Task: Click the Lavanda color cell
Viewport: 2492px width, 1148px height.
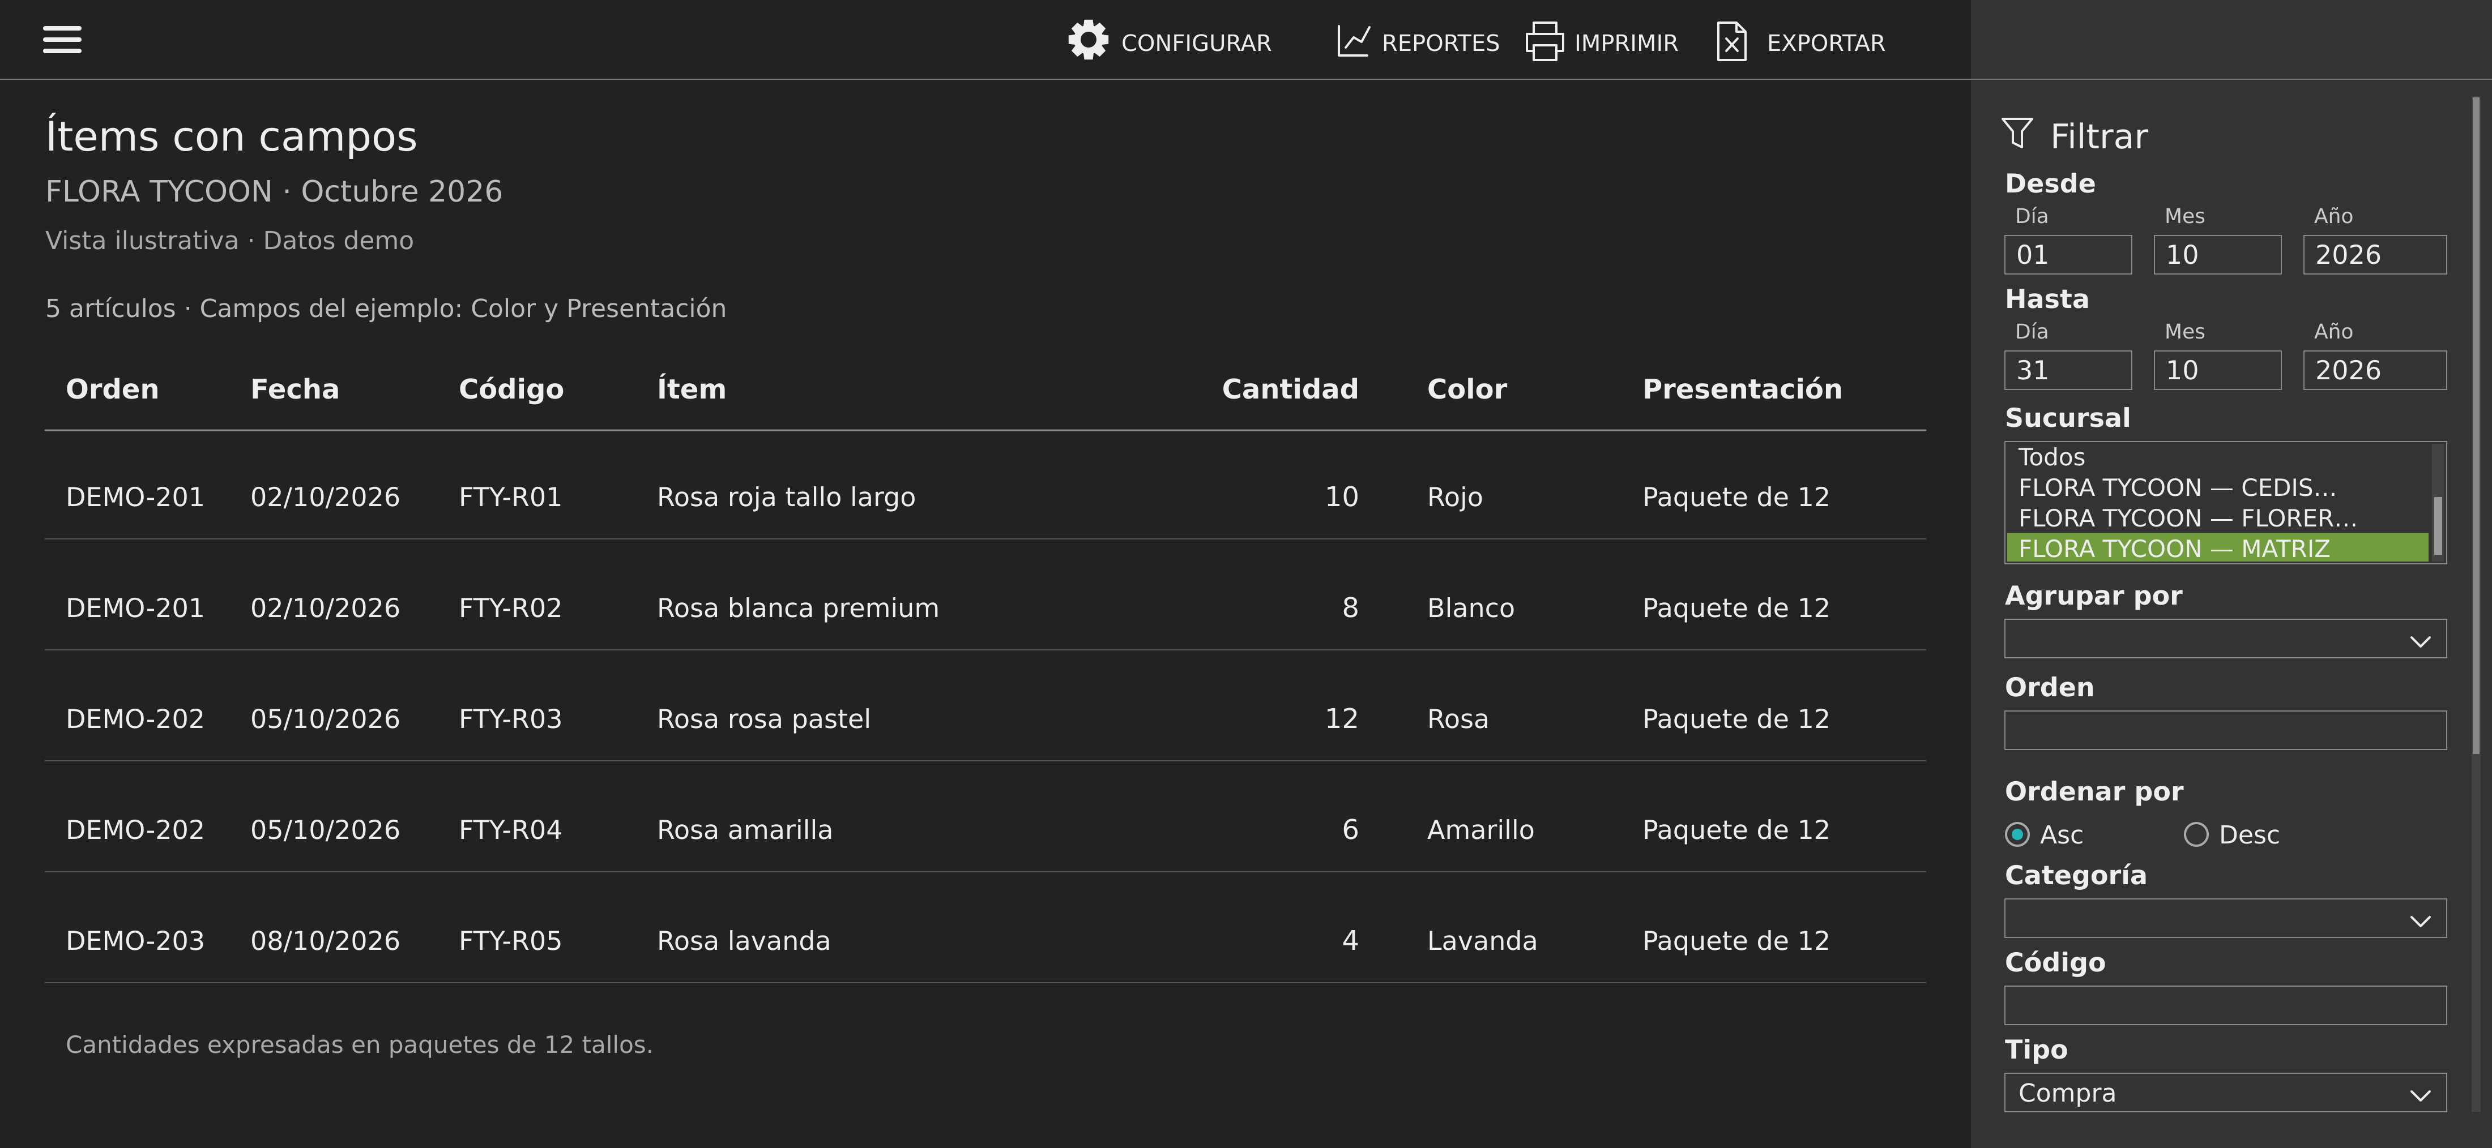Action: [1481, 941]
